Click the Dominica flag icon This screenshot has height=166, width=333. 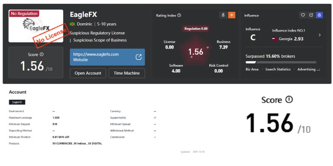click(72, 24)
